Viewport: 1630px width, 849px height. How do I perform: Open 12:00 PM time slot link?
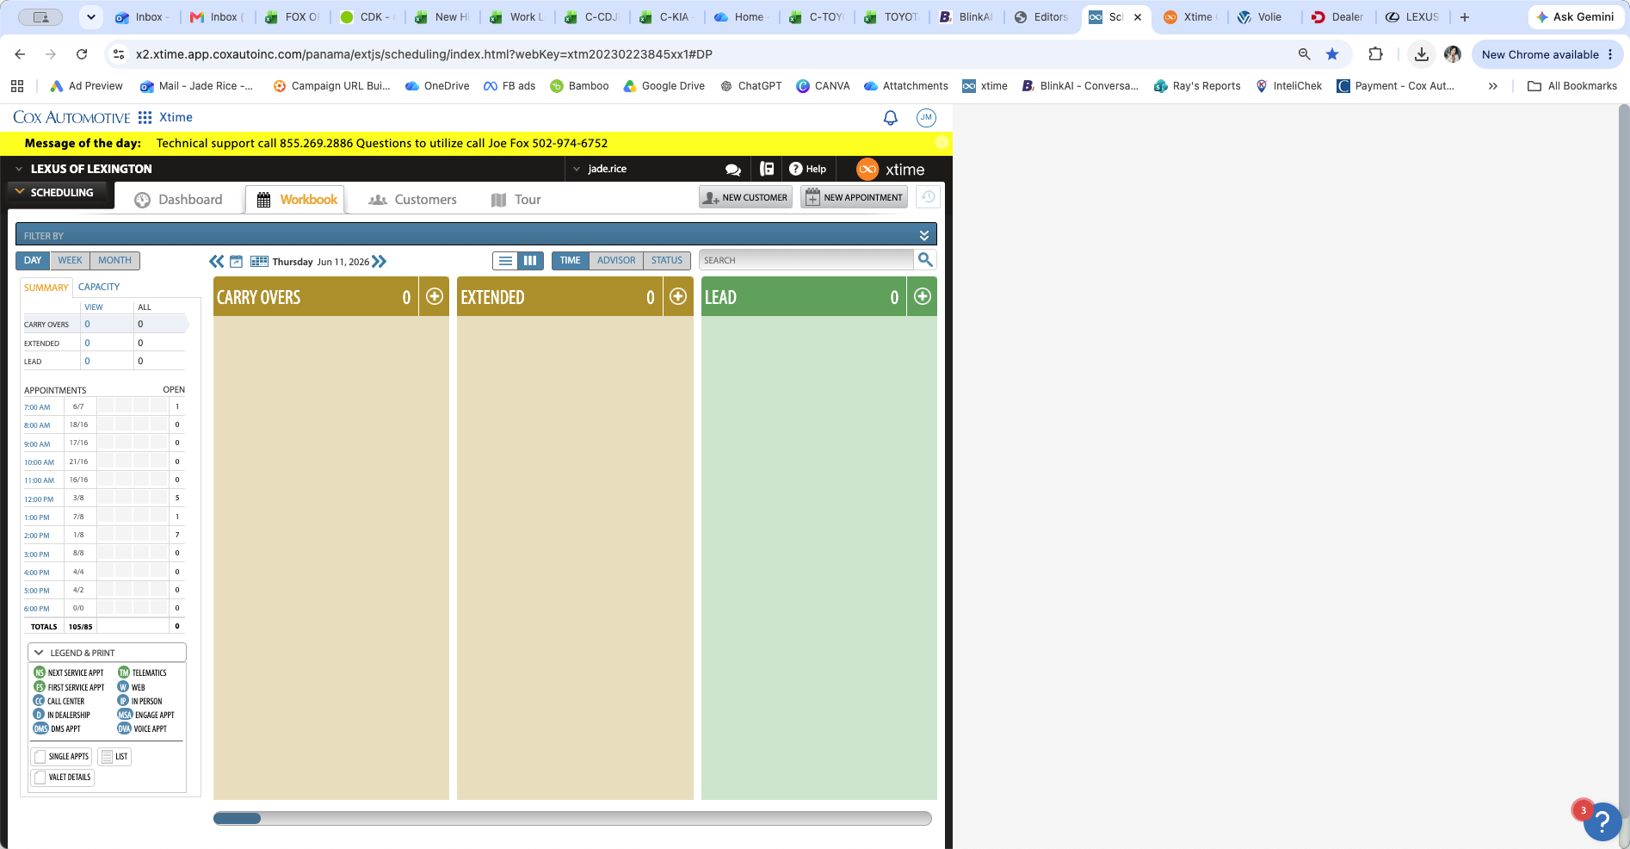click(x=39, y=499)
